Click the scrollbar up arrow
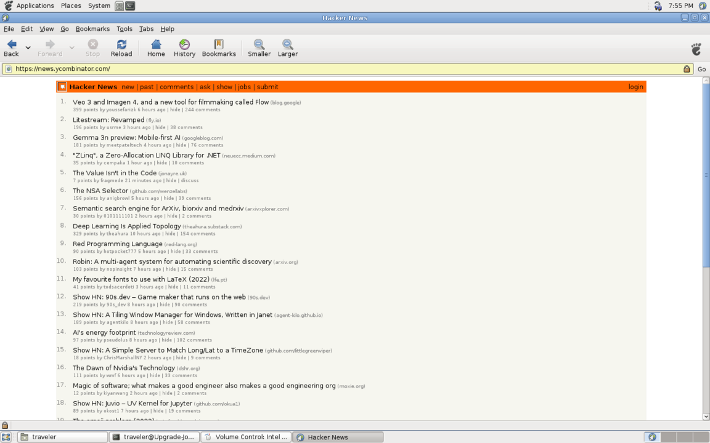This screenshot has height=443, width=710. (706, 81)
